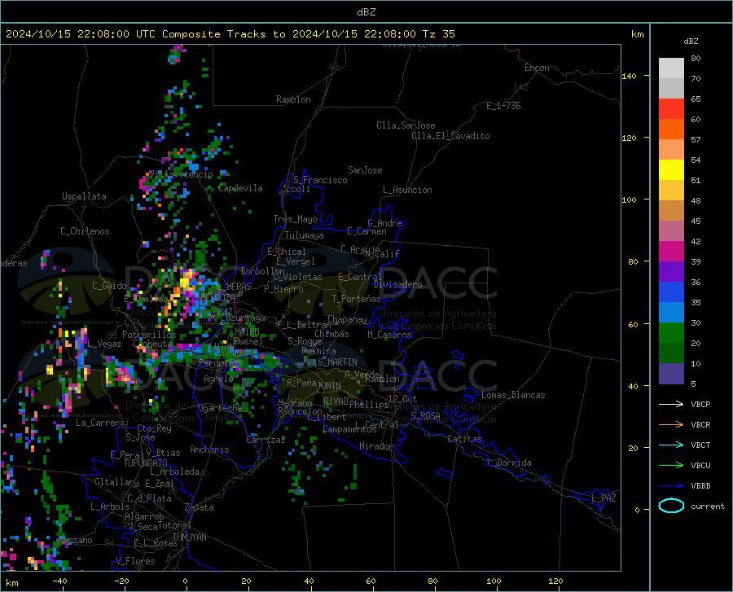Image resolution: width=733 pixels, height=592 pixels.
Task: Click the 'Uspallata' map label
Action: (84, 197)
